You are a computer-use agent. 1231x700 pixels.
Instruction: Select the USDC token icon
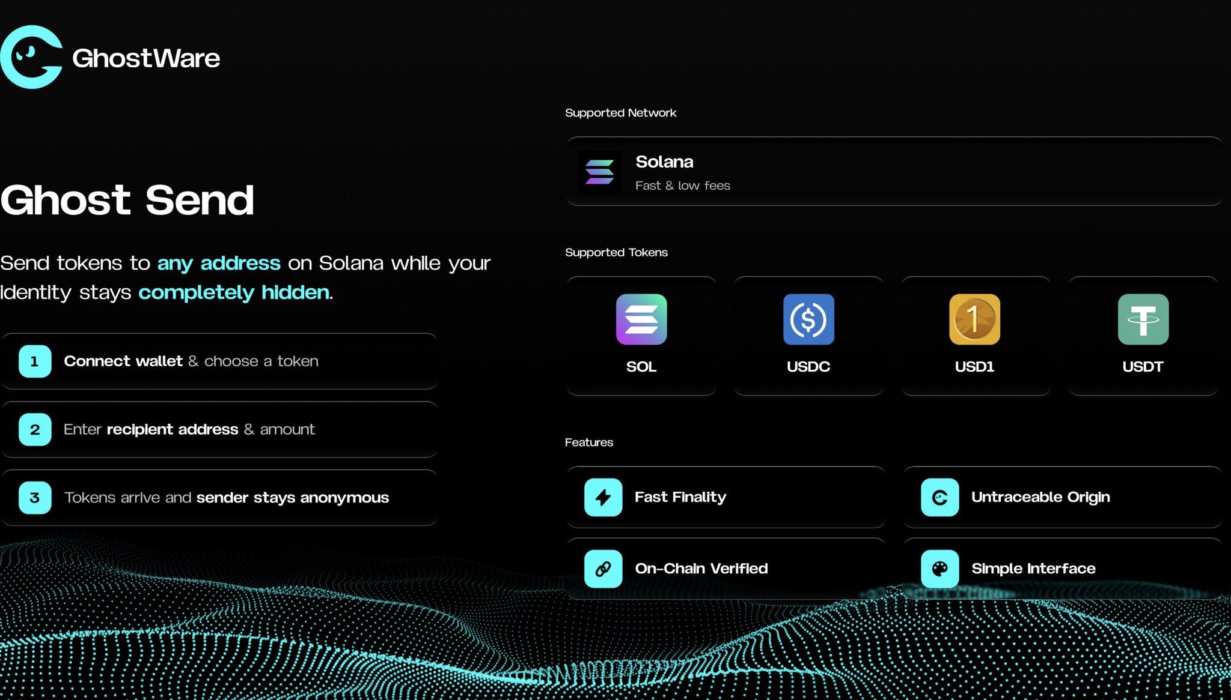click(808, 319)
